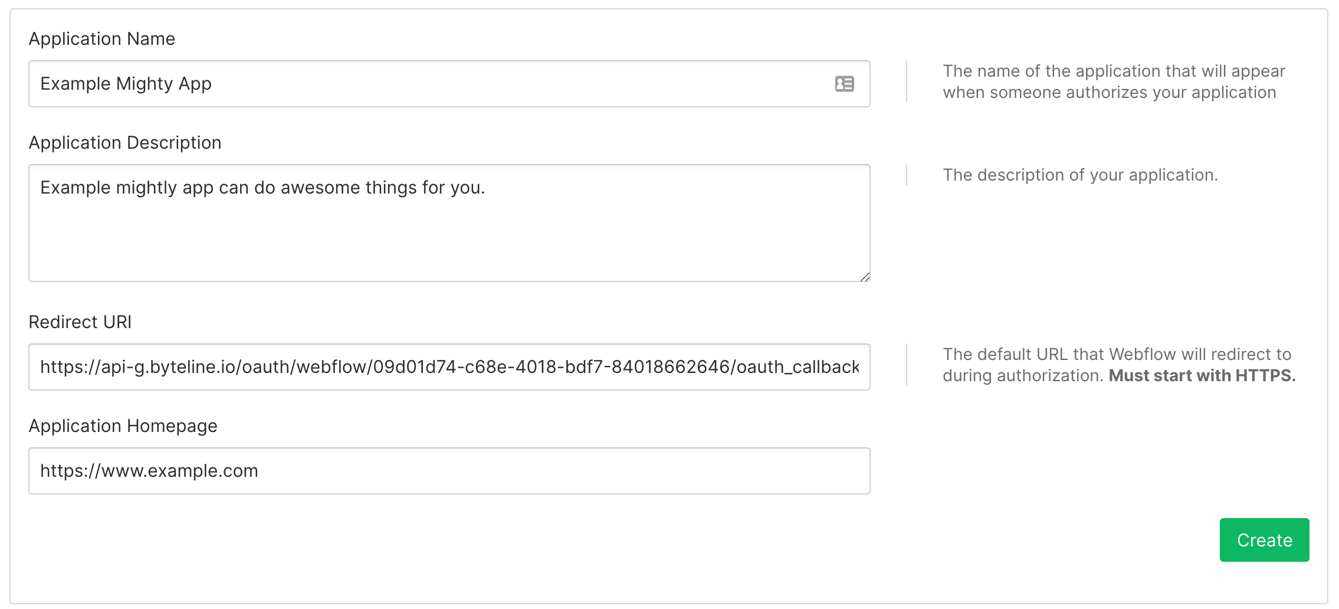Viewport: 1339px width, 609px height.
Task: Focus the Redirect URI input field
Action: [448, 367]
